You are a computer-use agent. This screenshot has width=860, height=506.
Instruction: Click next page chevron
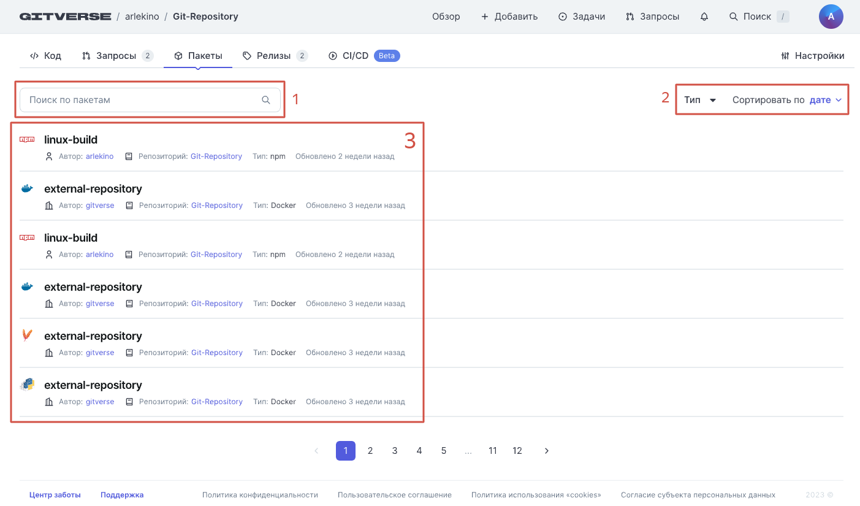click(x=547, y=451)
